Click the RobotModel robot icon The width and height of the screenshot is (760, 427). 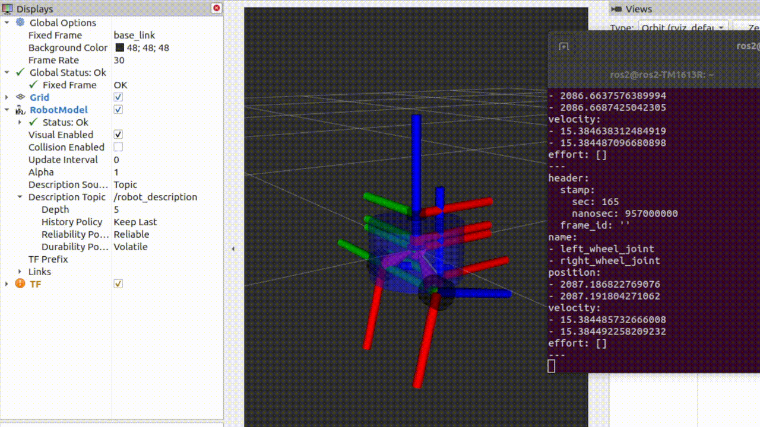pos(20,110)
